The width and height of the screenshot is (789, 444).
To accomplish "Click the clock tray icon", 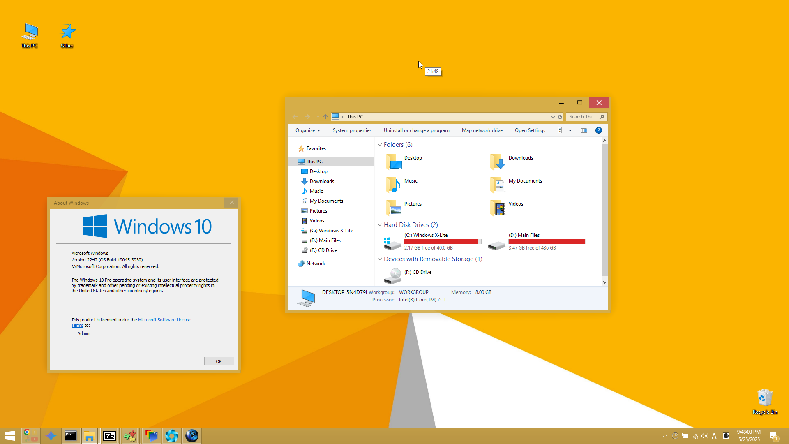I will (675, 436).
